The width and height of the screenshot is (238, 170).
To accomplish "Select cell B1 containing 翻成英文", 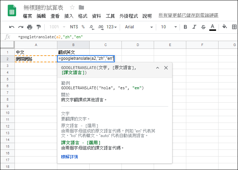I will [73, 52].
